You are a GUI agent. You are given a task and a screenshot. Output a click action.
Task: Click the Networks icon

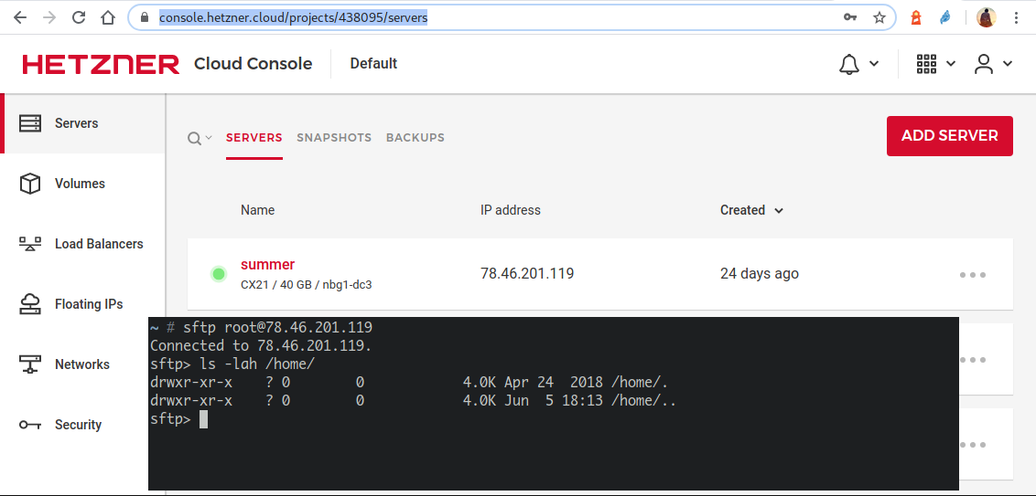(x=29, y=364)
